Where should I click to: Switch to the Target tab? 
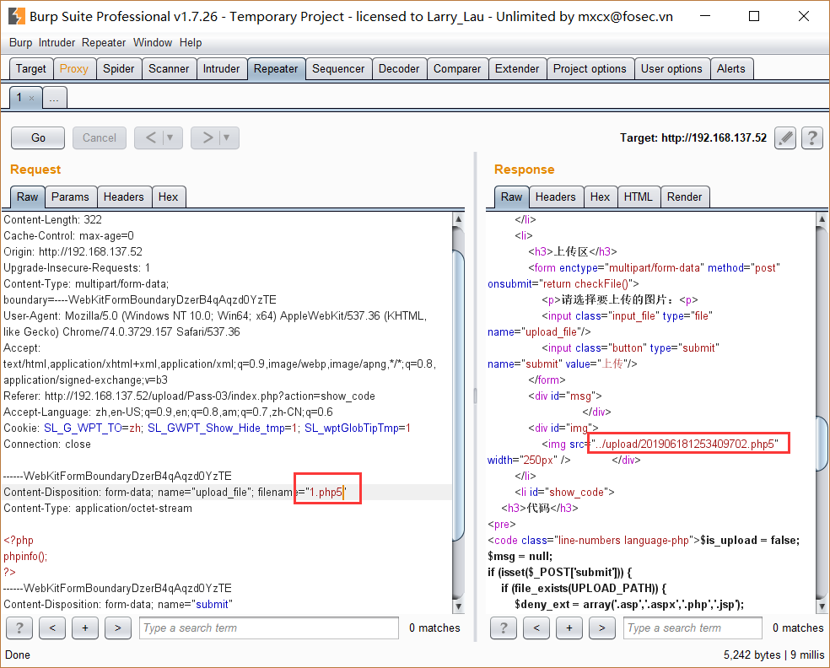pos(31,69)
